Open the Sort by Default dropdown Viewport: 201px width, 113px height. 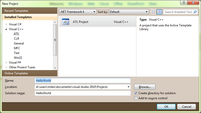(129, 12)
